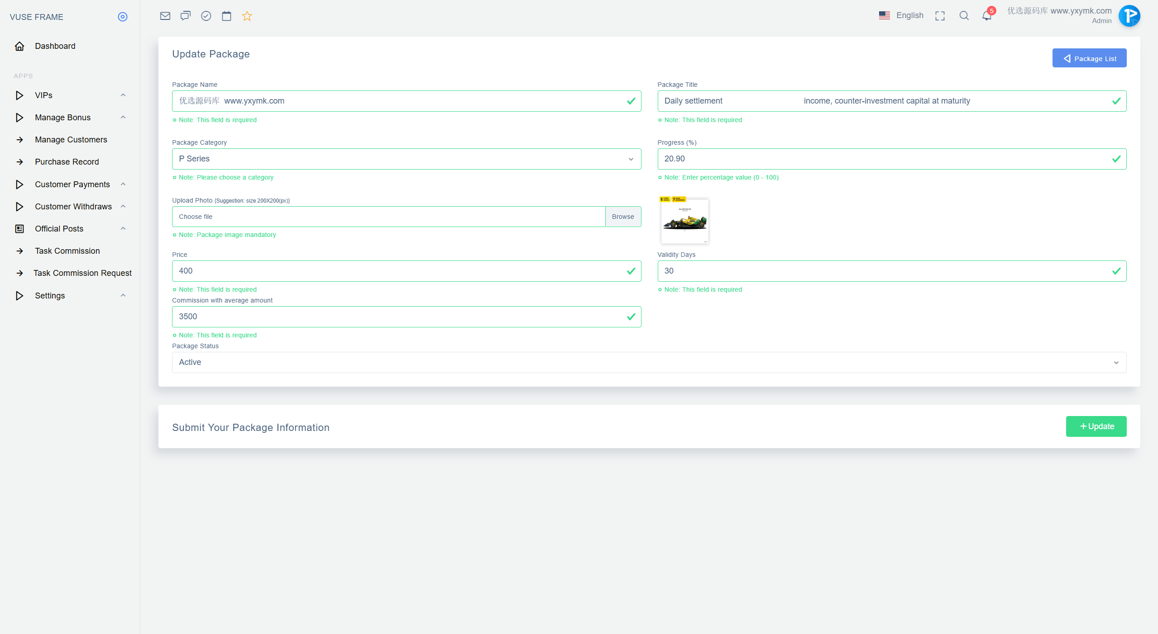Click the VUSE FRAME logo text
Screen dimensions: 1158x634
[x=37, y=17]
